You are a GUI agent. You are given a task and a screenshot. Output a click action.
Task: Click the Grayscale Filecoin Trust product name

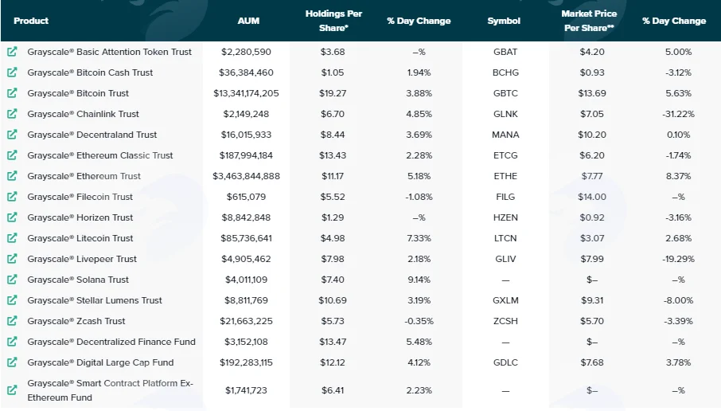[80, 197]
